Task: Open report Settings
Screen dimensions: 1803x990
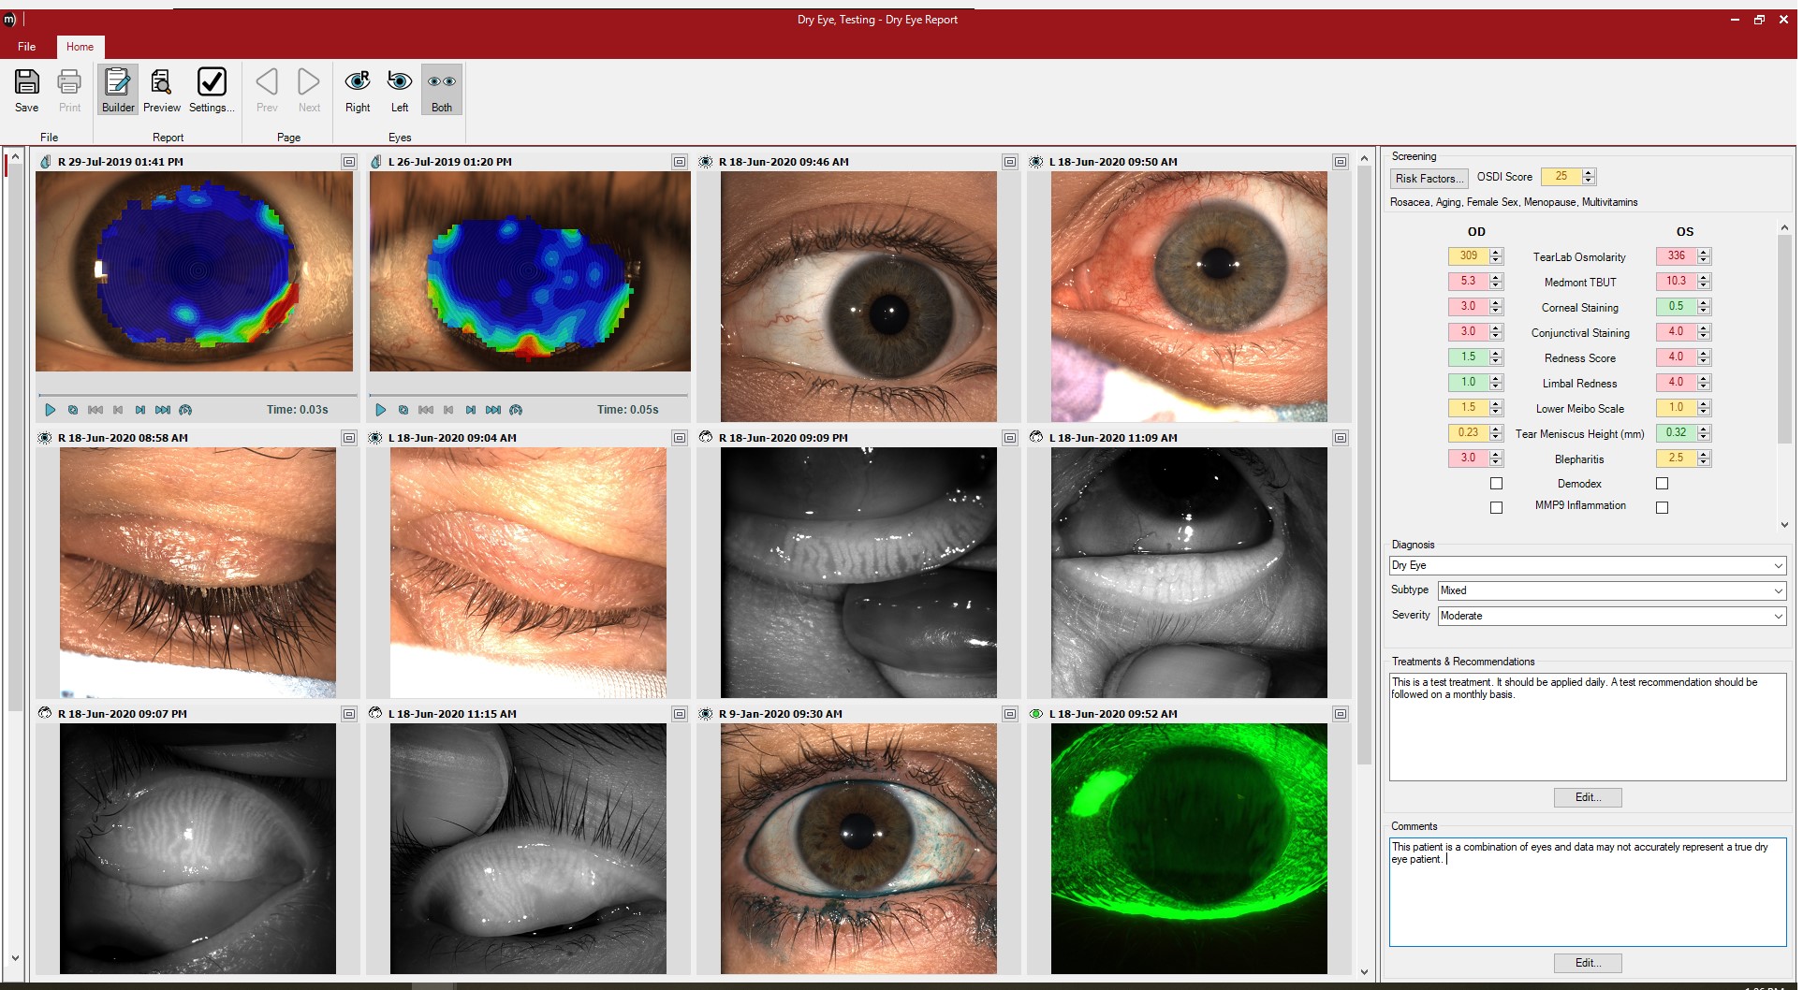Action: pyautogui.click(x=212, y=90)
